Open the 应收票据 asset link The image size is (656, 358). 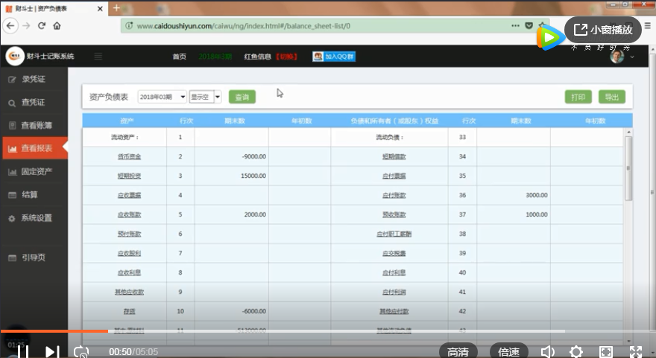coord(129,195)
